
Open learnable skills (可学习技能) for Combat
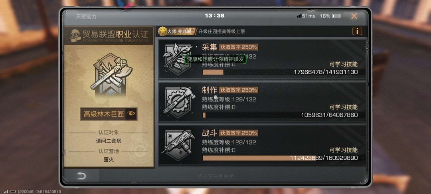pyautogui.click(x=344, y=150)
